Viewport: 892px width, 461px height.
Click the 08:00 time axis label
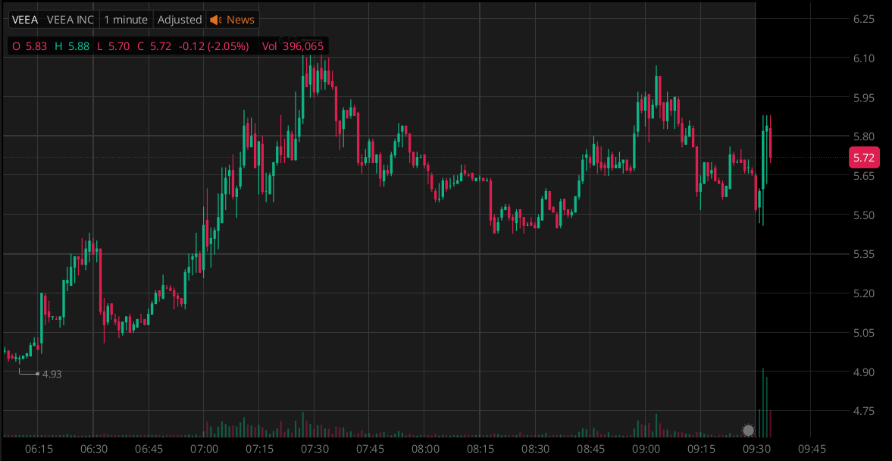pos(425,449)
